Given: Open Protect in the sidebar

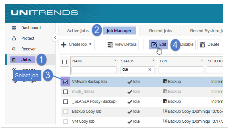Looking at the screenshot, I should coord(28,38).
